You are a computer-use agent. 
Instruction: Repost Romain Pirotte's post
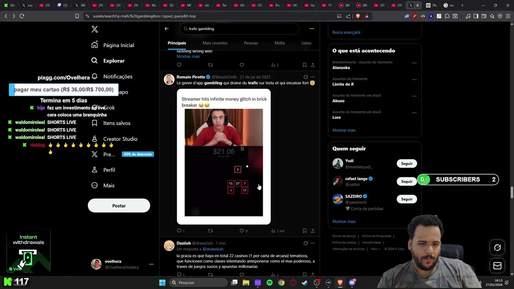point(210,231)
